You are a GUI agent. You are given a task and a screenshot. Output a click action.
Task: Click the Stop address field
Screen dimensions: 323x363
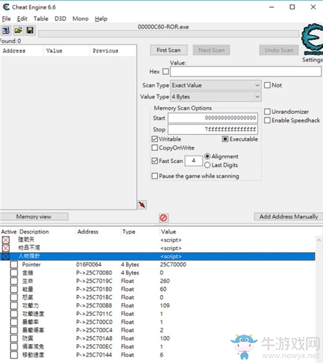213,129
